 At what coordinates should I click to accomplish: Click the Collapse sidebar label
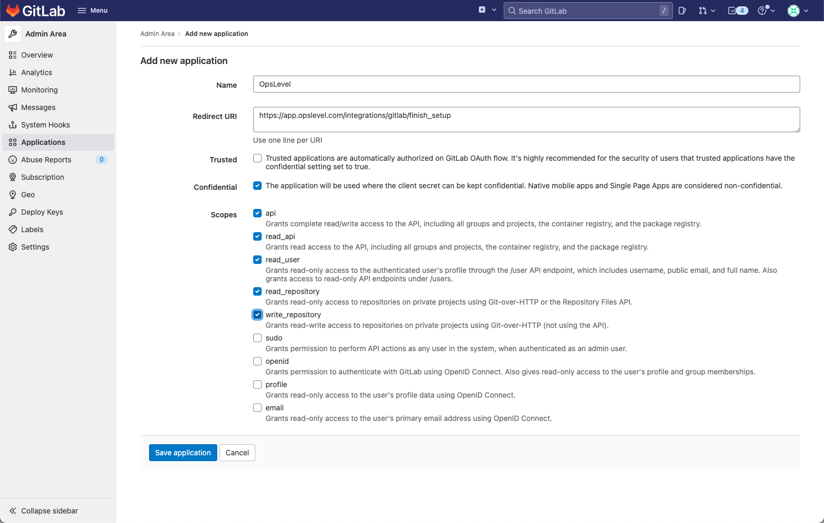click(50, 511)
